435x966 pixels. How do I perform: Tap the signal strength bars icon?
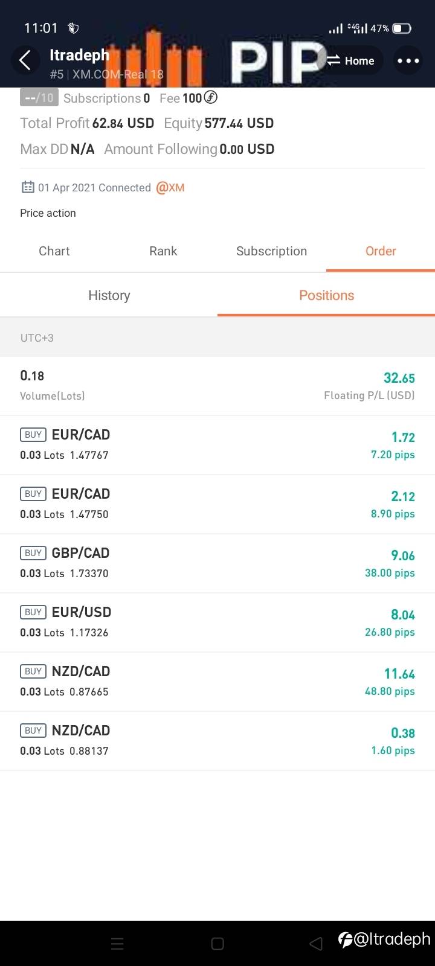(x=335, y=28)
